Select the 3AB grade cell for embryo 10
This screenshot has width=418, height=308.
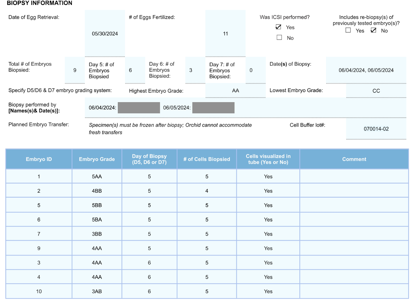coord(97,291)
